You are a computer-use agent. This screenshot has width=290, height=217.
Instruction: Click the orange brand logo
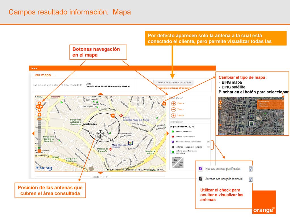(264, 202)
